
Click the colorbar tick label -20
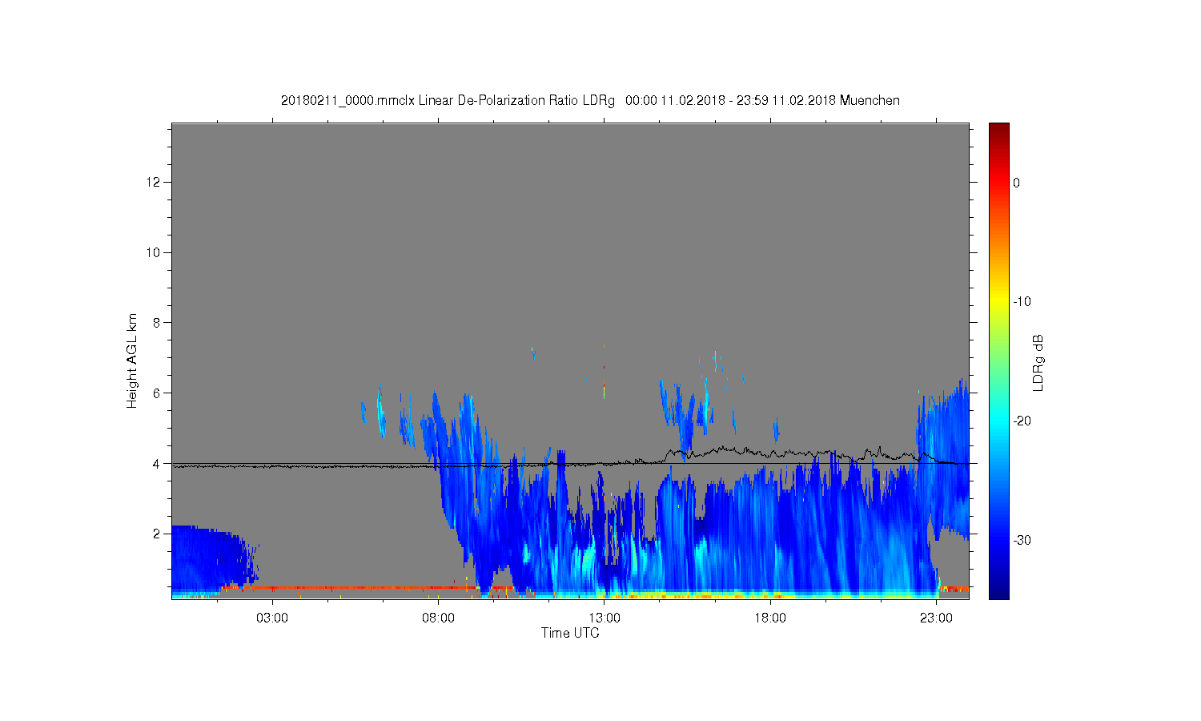(1022, 421)
